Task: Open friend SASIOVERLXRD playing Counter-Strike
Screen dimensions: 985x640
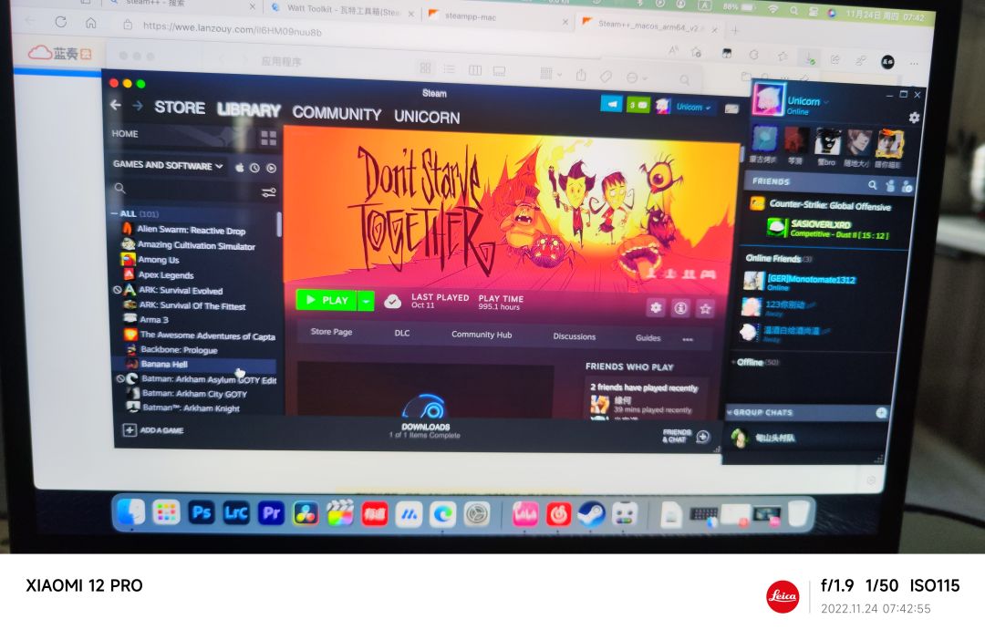Action: tap(827, 229)
